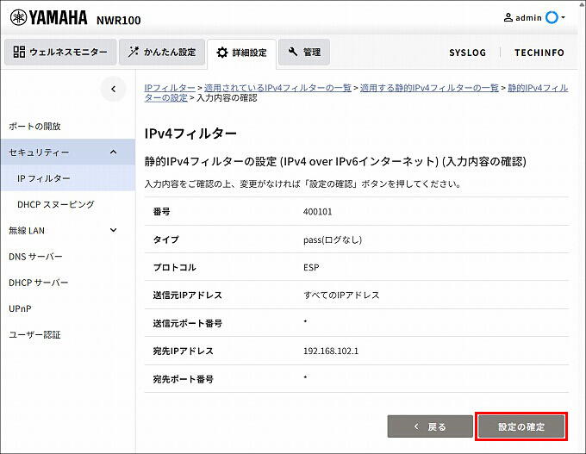
Task: Open ユーザー認証 in sidebar
Action: [x=34, y=335]
